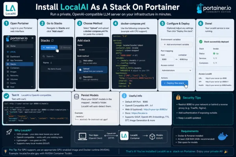Click the Models cube icon in the diagram
Viewport: 236px width, 157px height.
tap(152, 137)
